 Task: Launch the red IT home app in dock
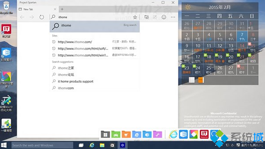pos(204,134)
